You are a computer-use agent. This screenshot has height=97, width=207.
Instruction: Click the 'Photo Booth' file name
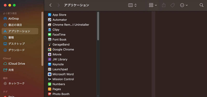point(61,94)
